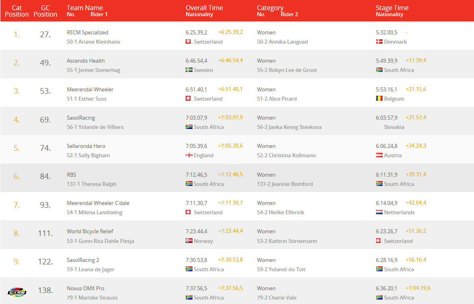Click the Belgium flag in Meerendal Wheeler row
The height and width of the screenshot is (304, 474).
[379, 98]
